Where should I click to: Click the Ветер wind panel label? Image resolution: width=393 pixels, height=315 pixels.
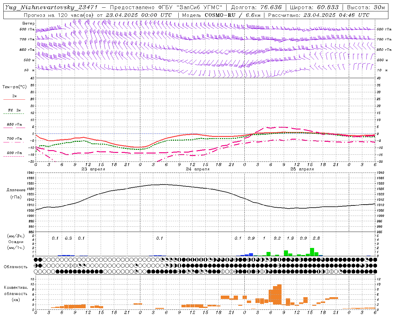tap(29, 23)
